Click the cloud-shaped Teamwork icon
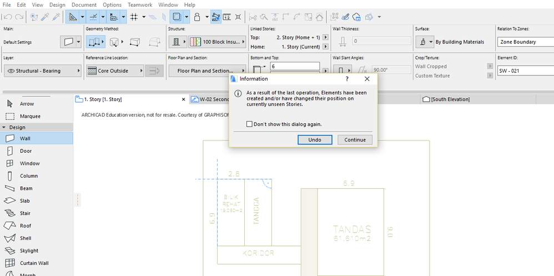 (x=357, y=17)
